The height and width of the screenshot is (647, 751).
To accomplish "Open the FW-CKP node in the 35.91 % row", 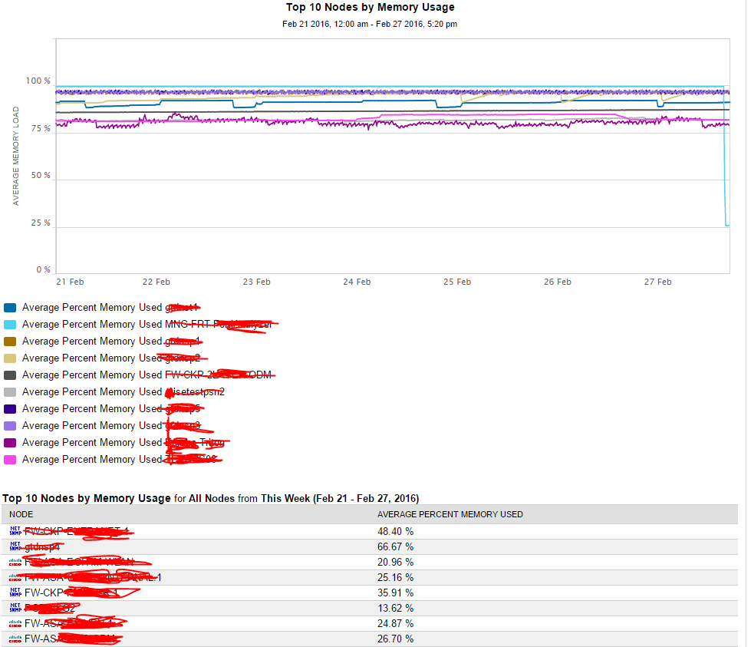I will pyautogui.click(x=72, y=593).
